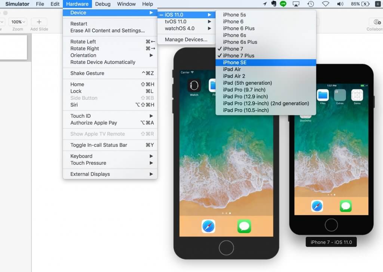The image size is (383, 272).
Task: Open the Debug menu
Action: 102,4
